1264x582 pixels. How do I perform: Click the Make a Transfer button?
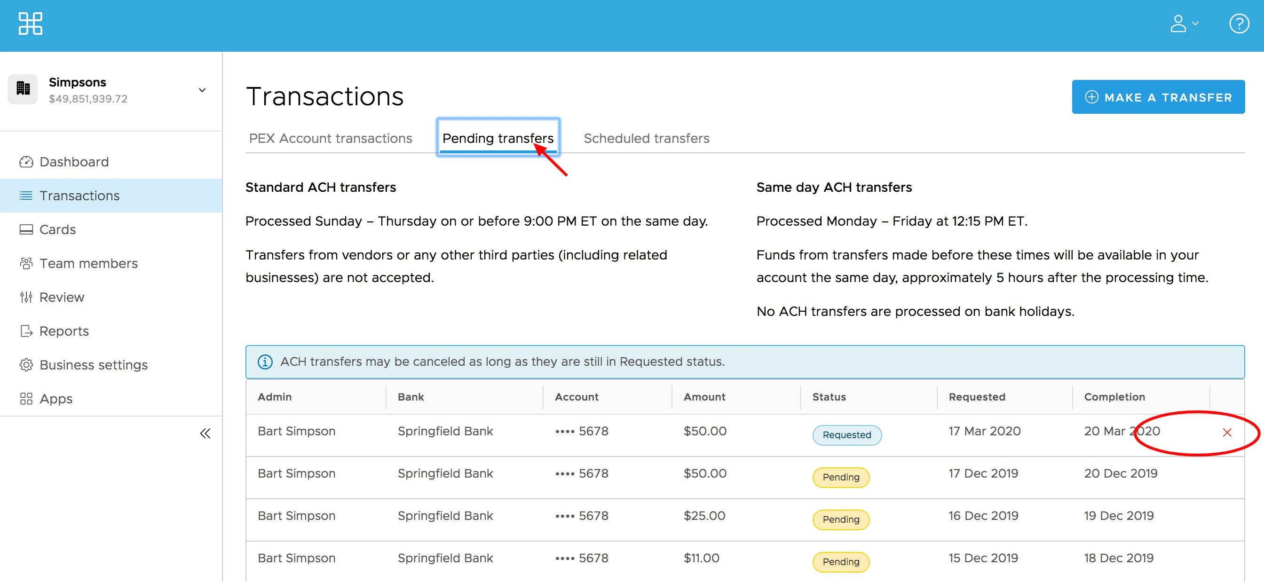pos(1158,97)
